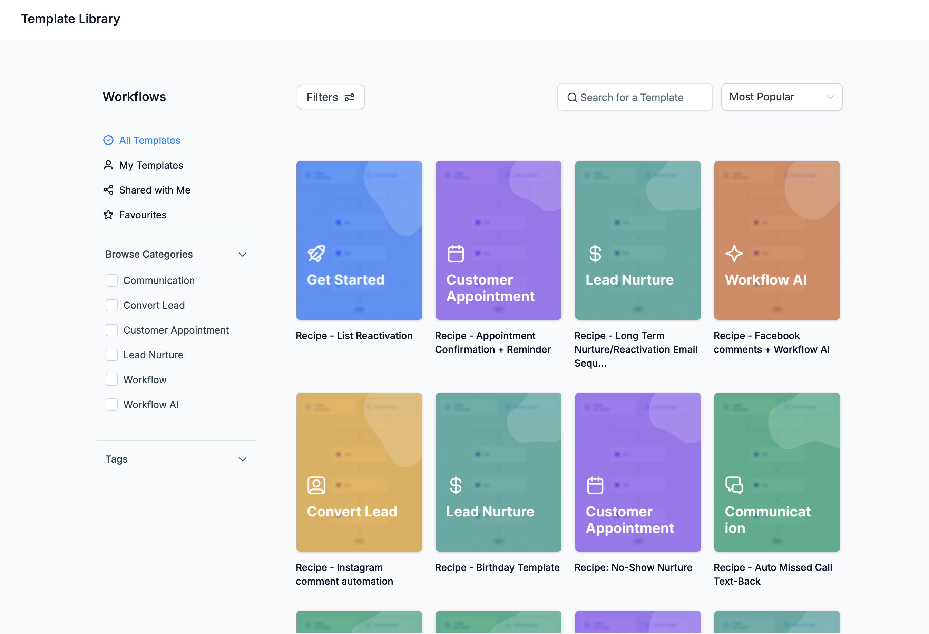929x634 pixels.
Task: Open the Favourites section
Action: pyautogui.click(x=143, y=215)
